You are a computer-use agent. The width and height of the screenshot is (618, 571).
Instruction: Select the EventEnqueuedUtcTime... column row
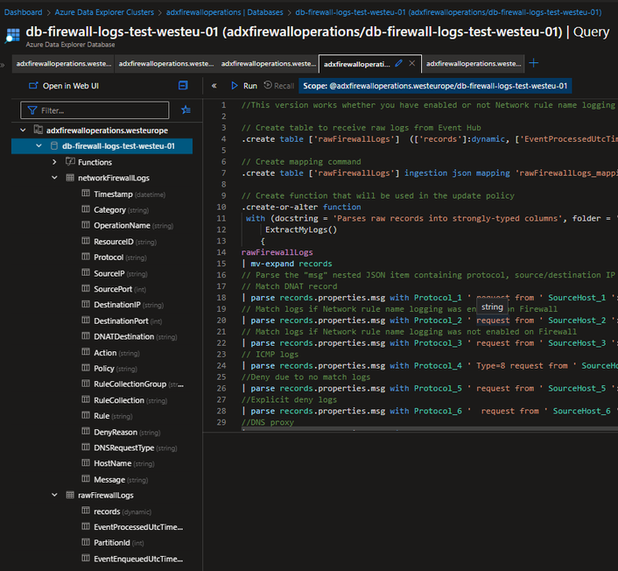(132, 559)
